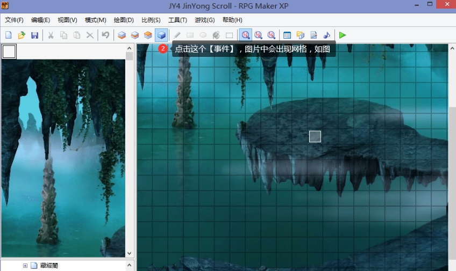Select the Events layer cube icon

pyautogui.click(x=161, y=35)
